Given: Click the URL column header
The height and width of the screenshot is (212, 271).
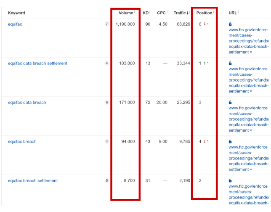Looking at the screenshot, I should (x=233, y=13).
